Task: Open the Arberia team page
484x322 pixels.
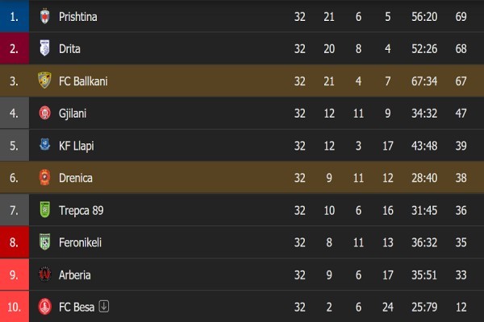Action: [75, 275]
